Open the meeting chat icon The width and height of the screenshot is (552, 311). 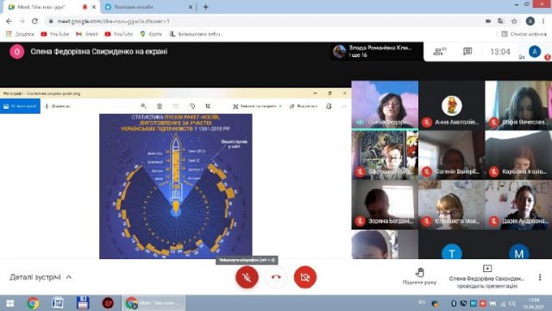467,52
